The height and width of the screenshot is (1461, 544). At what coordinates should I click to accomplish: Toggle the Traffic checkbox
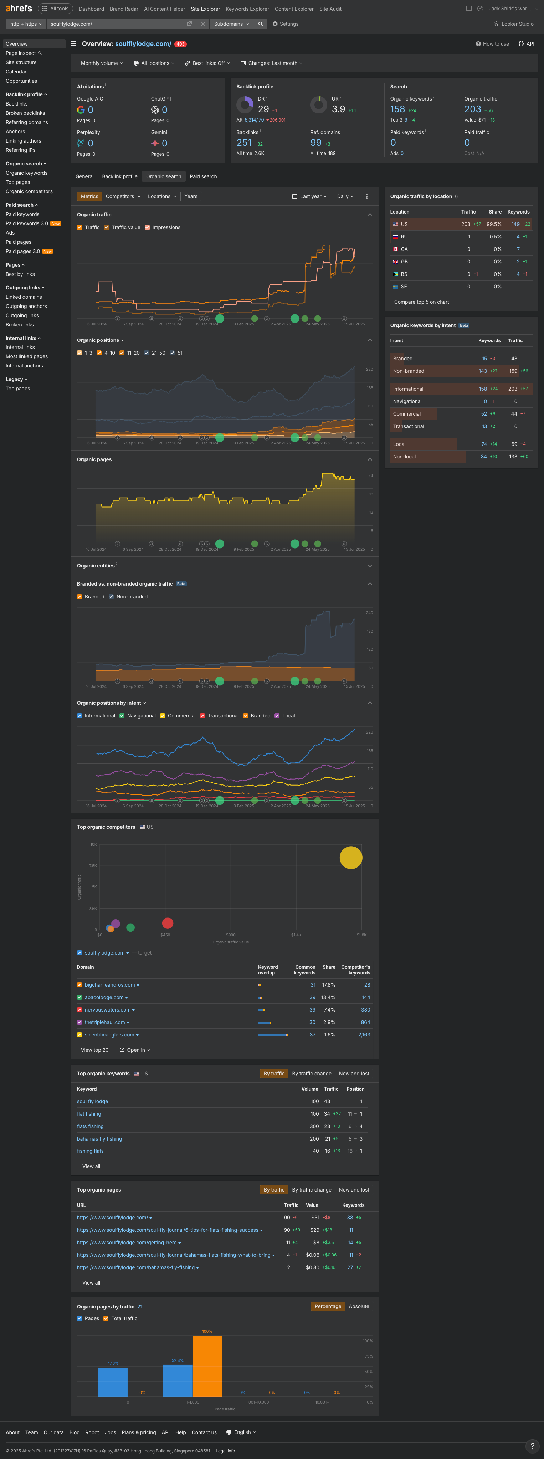pyautogui.click(x=79, y=227)
